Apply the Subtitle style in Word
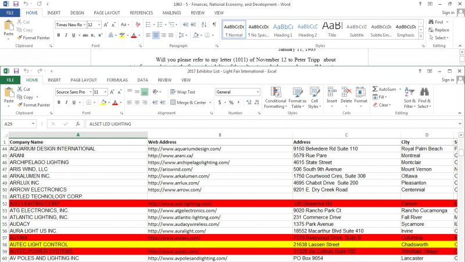The image size is (465, 262). tap(356, 30)
